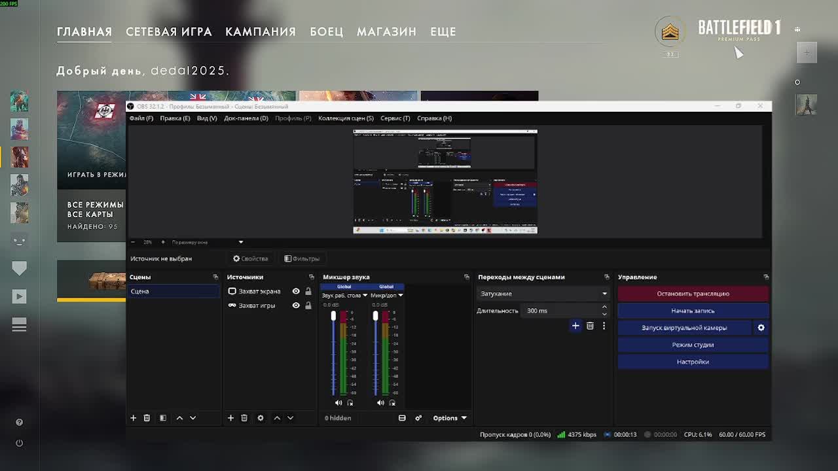Open source properties gear in Источники panel
The width and height of the screenshot is (838, 471).
click(261, 418)
